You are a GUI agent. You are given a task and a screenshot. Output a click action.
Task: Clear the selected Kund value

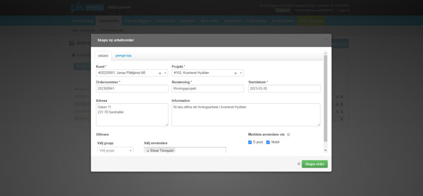pyautogui.click(x=159, y=73)
